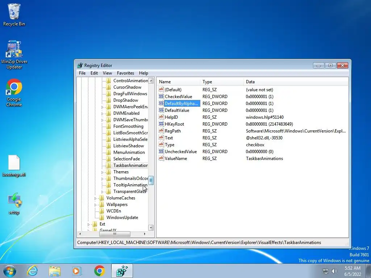Viewport: 371px width, 278px height.
Task: Expand the Themes key
Action: (x=103, y=172)
